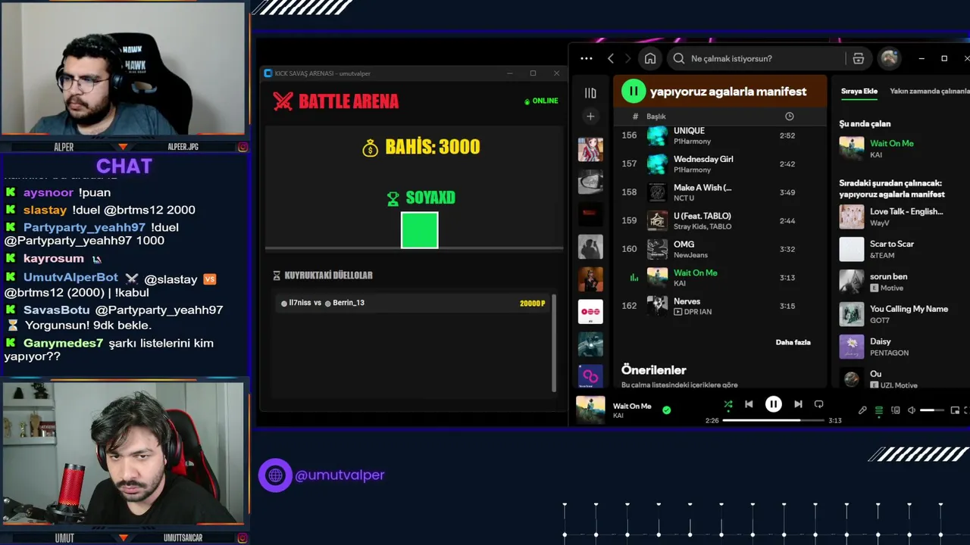The width and height of the screenshot is (970, 545).
Task: Mute the Spotify volume speaker icon
Action: 912,410
